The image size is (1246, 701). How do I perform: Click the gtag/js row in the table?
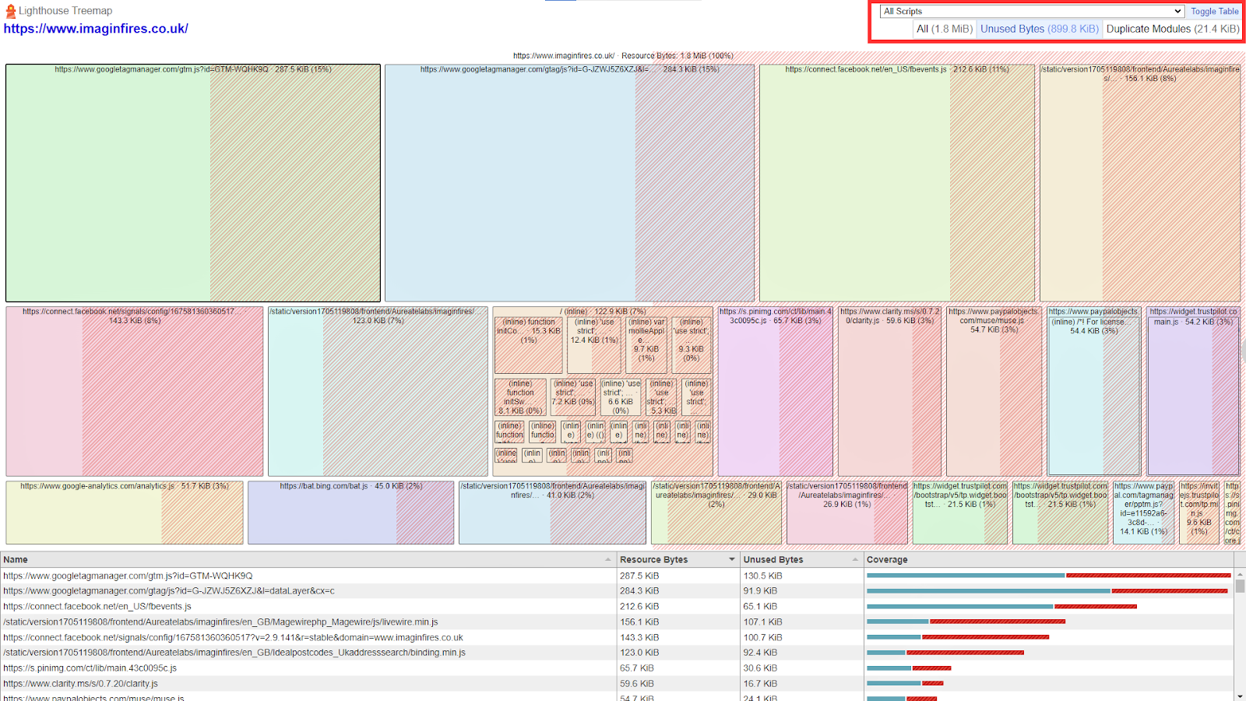click(617, 591)
